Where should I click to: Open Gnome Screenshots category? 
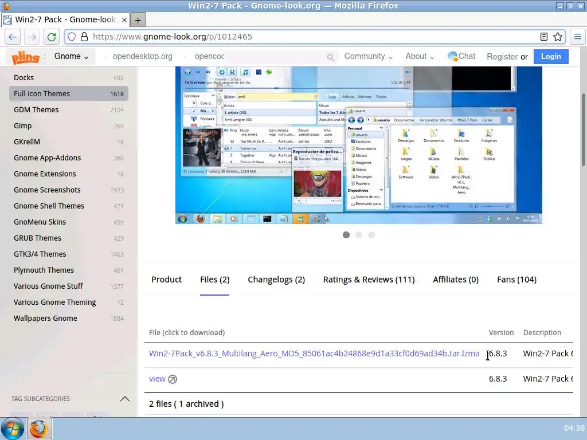(x=69, y=190)
